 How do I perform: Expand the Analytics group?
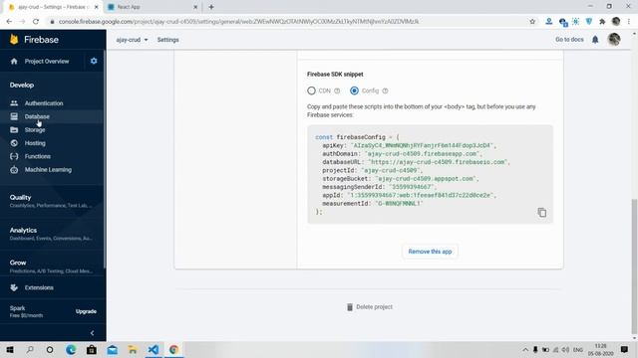coord(51,234)
